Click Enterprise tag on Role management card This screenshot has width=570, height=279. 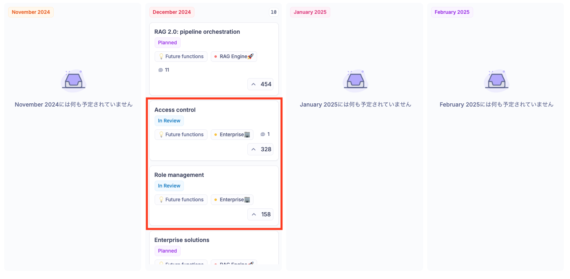pyautogui.click(x=232, y=200)
